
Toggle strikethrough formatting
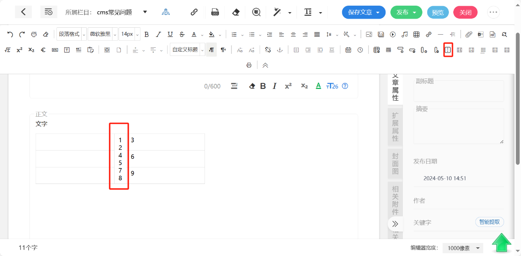pos(182,34)
